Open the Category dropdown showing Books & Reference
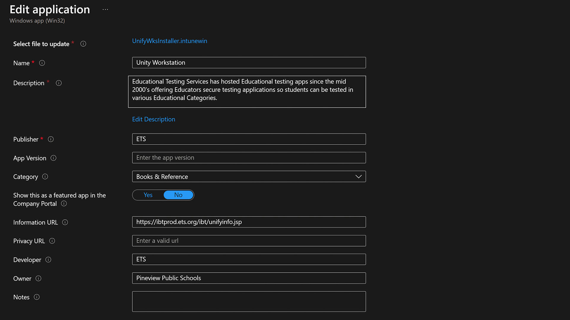This screenshot has height=320, width=570. 249,176
